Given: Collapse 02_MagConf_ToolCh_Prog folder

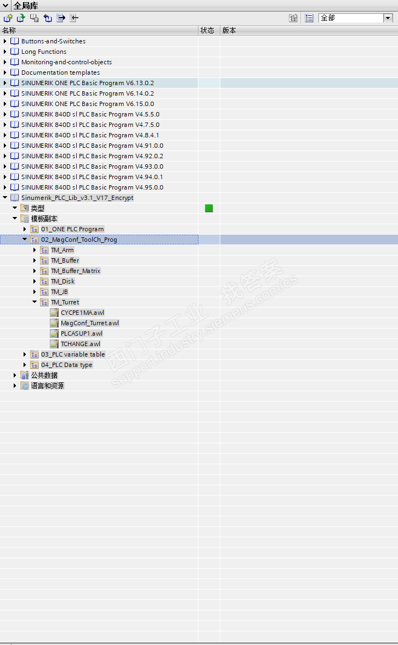Looking at the screenshot, I should click(x=25, y=239).
